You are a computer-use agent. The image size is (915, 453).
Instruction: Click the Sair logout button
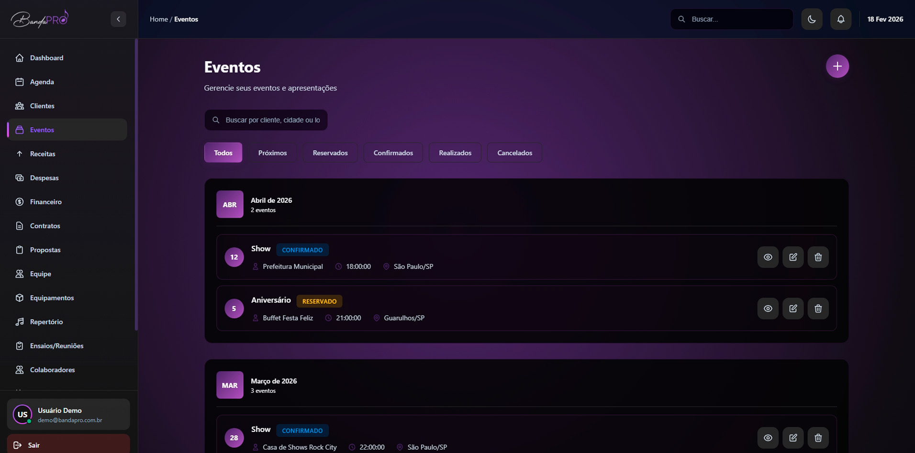coord(68,445)
